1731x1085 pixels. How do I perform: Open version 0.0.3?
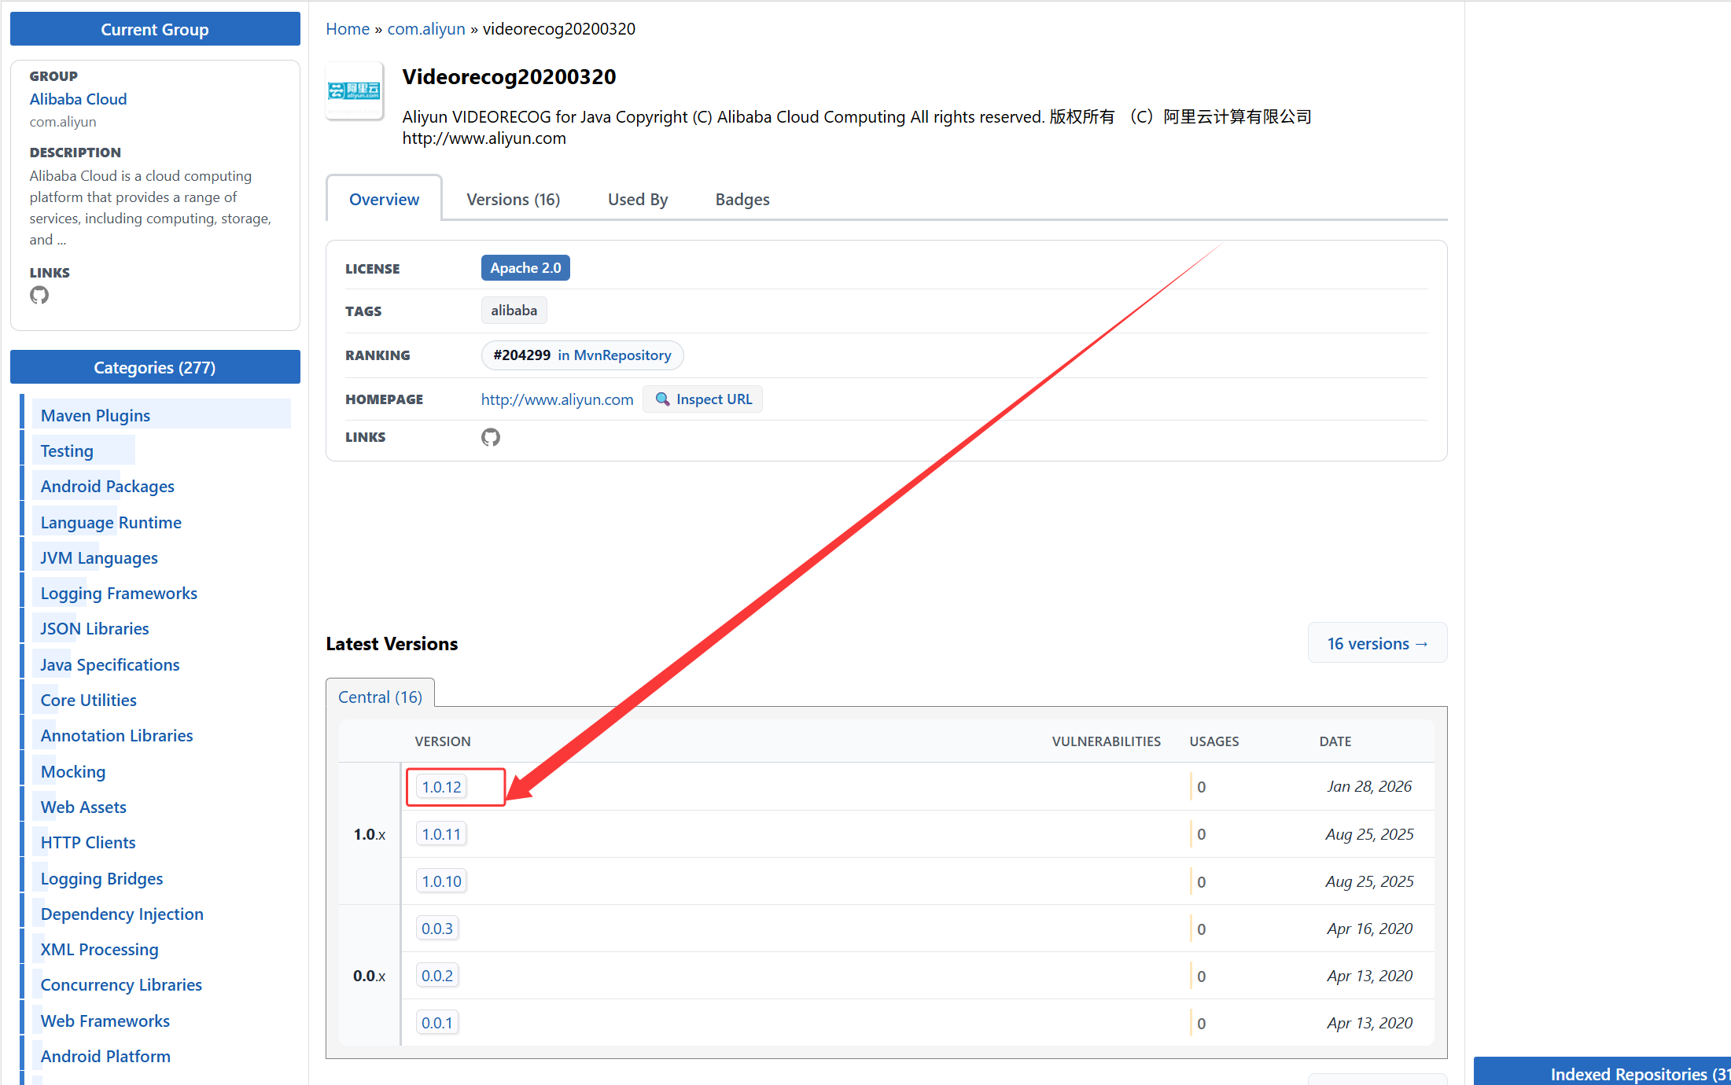point(437,929)
